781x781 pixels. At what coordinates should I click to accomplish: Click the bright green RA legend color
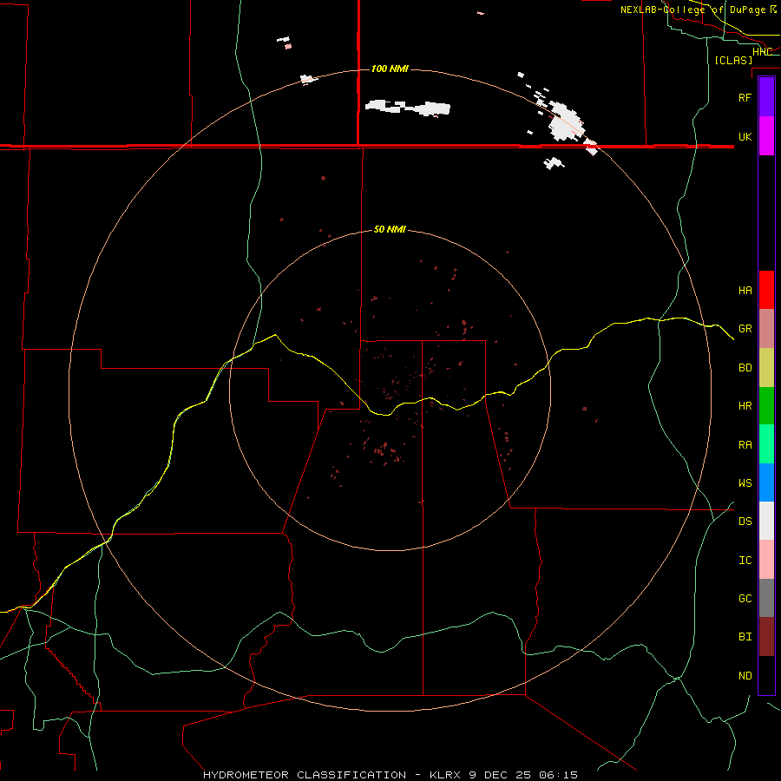(766, 444)
